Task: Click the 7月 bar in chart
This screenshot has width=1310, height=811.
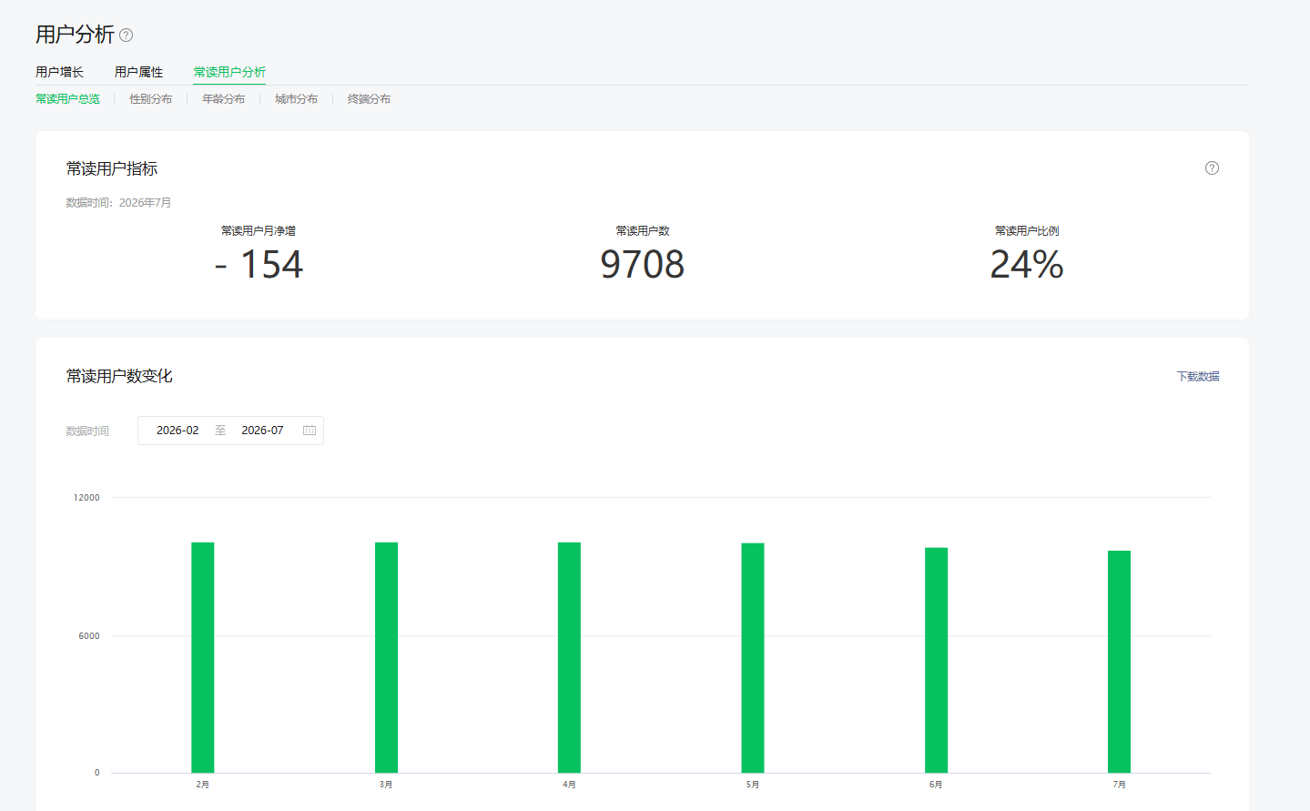Action: point(1119,662)
